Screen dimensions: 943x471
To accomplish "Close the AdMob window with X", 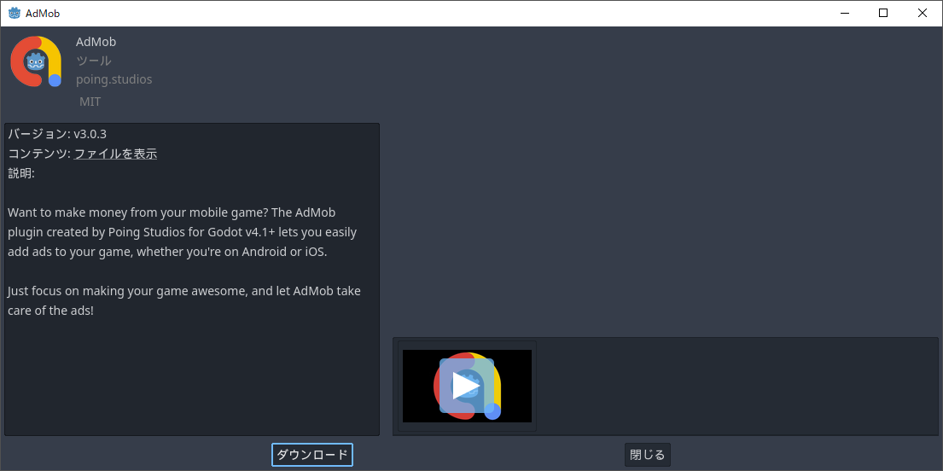I will click(922, 14).
